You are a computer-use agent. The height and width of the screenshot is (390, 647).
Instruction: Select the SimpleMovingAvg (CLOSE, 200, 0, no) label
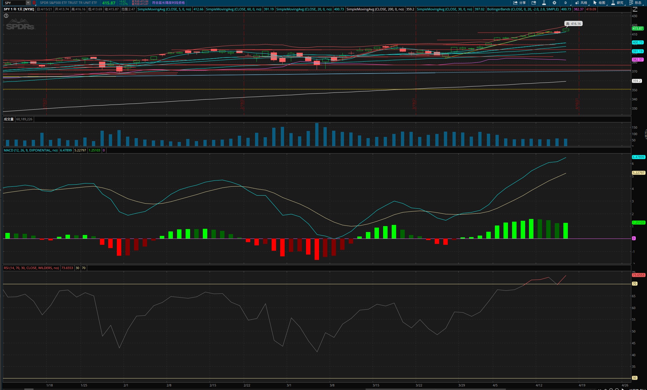click(x=375, y=9)
